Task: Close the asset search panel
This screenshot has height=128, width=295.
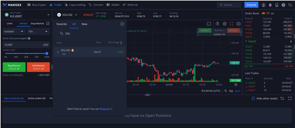Action: 122,24
